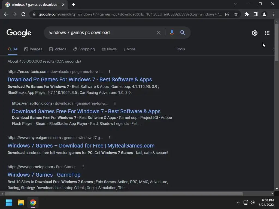Click the gametop.com Free Games URL
The image size is (279, 209).
42,167
